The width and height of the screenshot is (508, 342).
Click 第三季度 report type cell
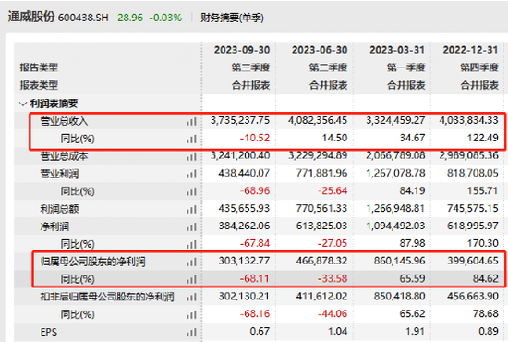point(250,67)
